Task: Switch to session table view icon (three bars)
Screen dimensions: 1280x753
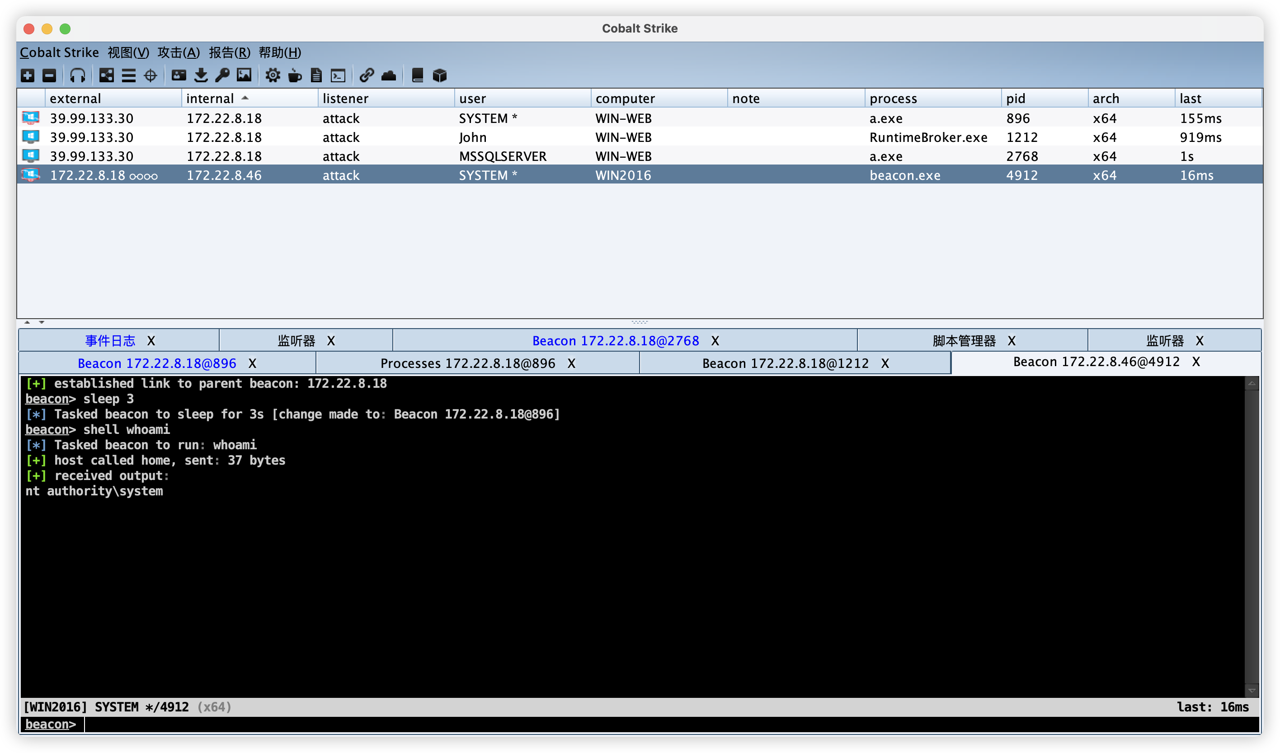Action: 128,75
